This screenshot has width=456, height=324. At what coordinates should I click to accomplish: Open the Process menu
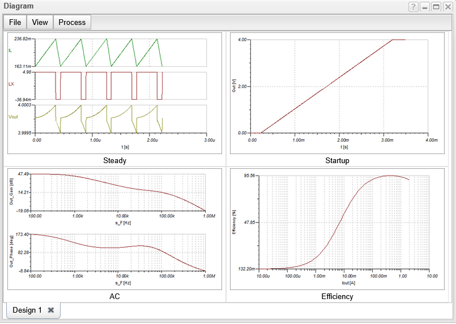coord(72,22)
